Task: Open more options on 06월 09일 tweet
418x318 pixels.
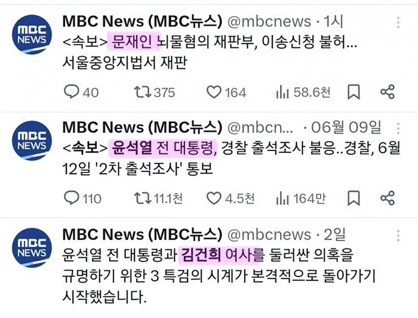Action: (398, 129)
